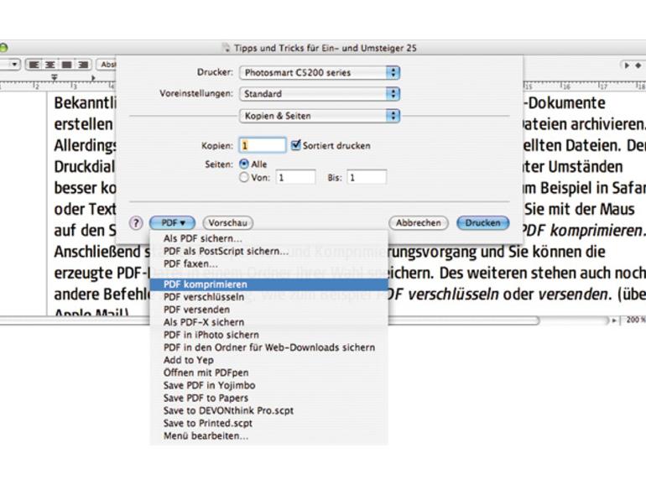Open the Drucker printer dropdown
The height and width of the screenshot is (485, 646).
320,73
